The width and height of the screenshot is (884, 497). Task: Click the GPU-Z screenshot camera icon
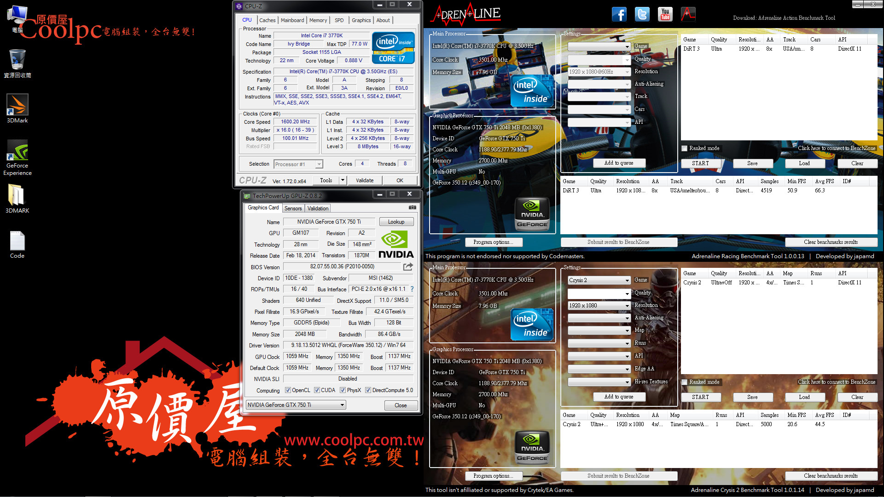[x=413, y=208]
